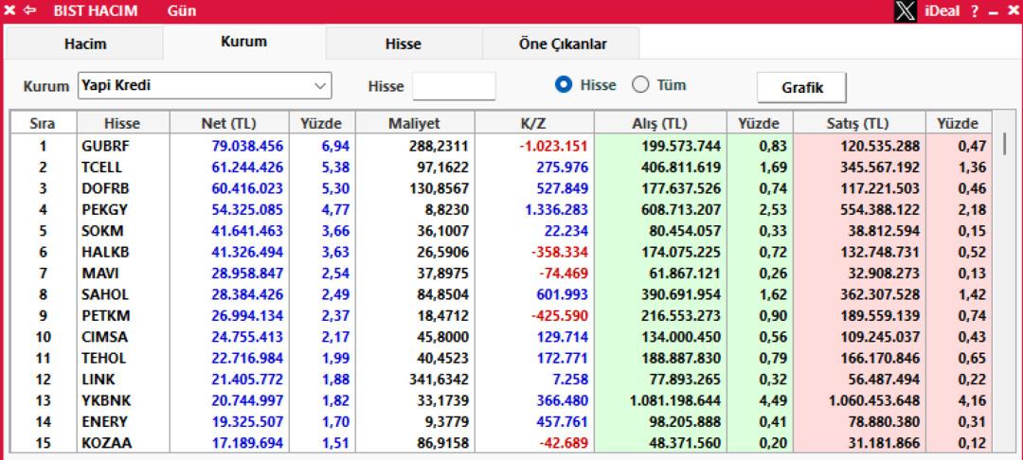Click the iDeal logo text
This screenshot has width=1023, height=460.
(x=941, y=11)
